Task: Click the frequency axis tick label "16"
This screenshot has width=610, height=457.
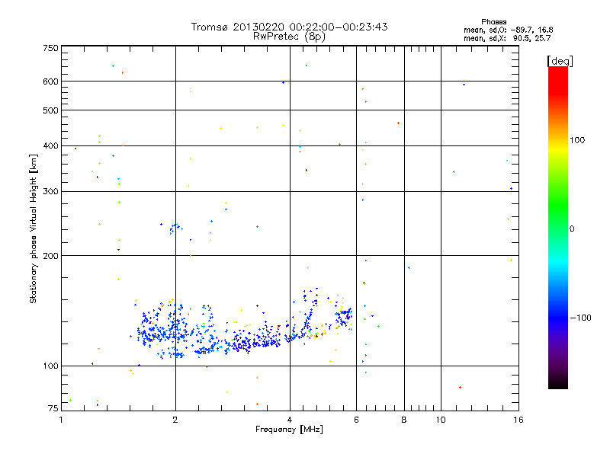Action: [x=518, y=420]
